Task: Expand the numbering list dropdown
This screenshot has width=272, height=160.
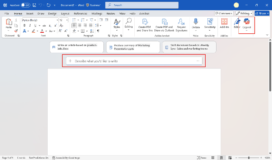Action: (87, 20)
